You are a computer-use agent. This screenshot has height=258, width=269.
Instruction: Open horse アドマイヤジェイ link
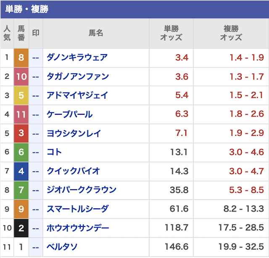tap(77, 95)
